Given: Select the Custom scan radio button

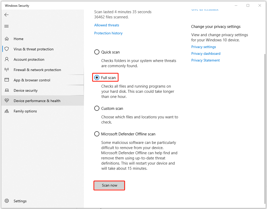Looking at the screenshot, I should pos(97,109).
